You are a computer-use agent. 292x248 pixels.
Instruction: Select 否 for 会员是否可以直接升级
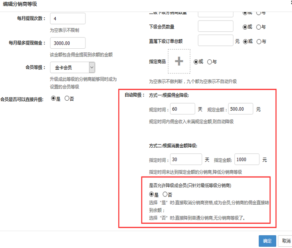(x=67, y=99)
